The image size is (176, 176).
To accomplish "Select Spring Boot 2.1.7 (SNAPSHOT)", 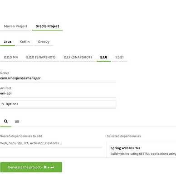I will click(x=78, y=57).
